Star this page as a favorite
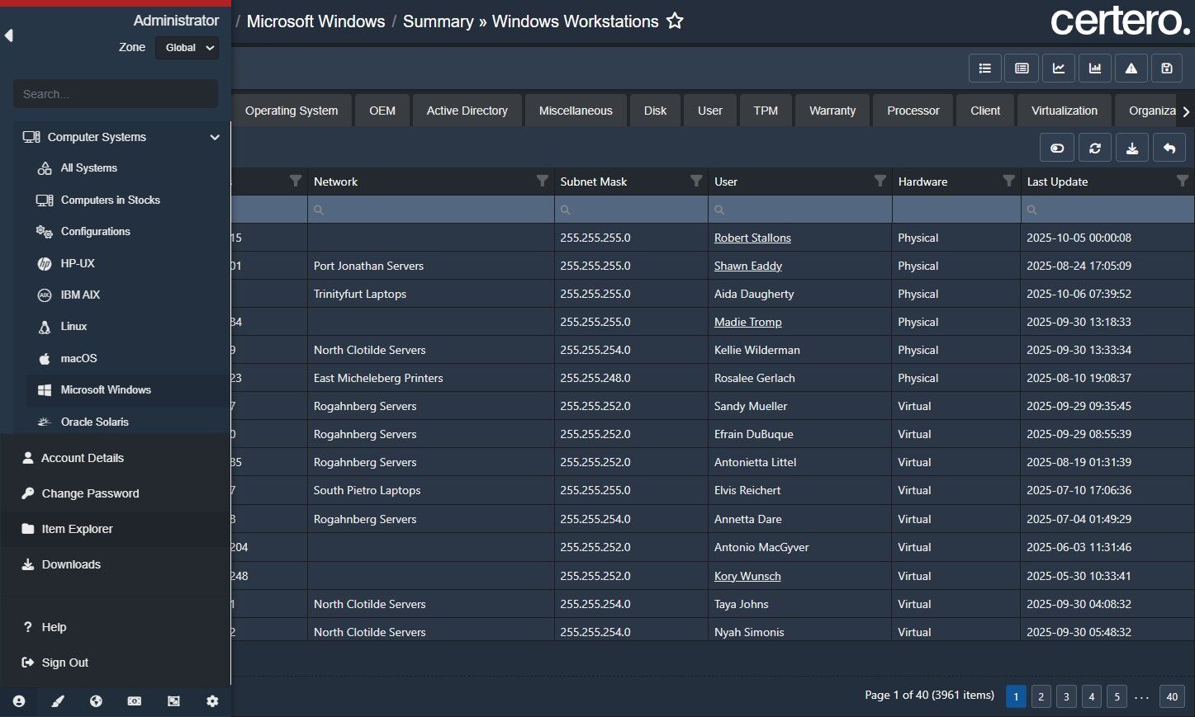Screen dimensions: 1195x717 675,21
